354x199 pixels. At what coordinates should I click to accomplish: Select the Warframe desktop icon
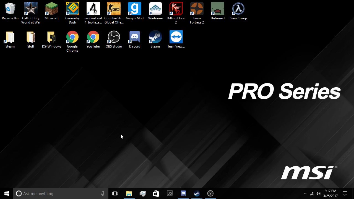click(155, 11)
